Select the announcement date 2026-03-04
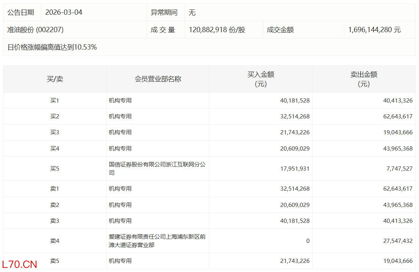 click(64, 12)
